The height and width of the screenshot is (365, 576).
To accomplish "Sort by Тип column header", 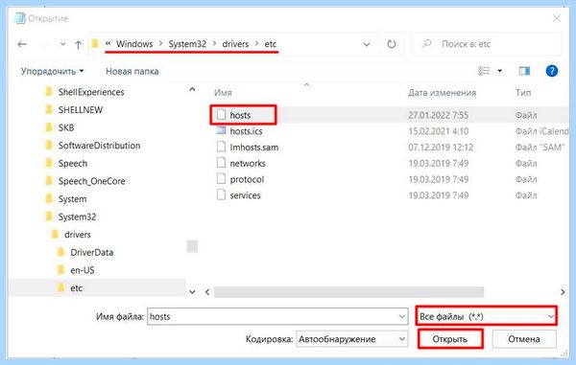I will (523, 93).
